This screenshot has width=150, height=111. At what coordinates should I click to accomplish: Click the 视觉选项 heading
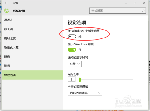(x=77, y=22)
